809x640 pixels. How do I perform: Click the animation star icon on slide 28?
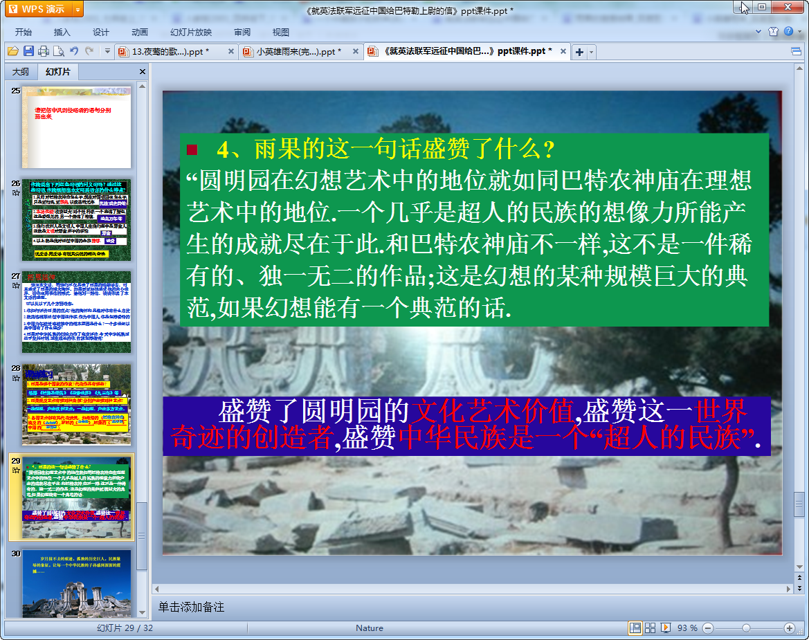coord(16,378)
